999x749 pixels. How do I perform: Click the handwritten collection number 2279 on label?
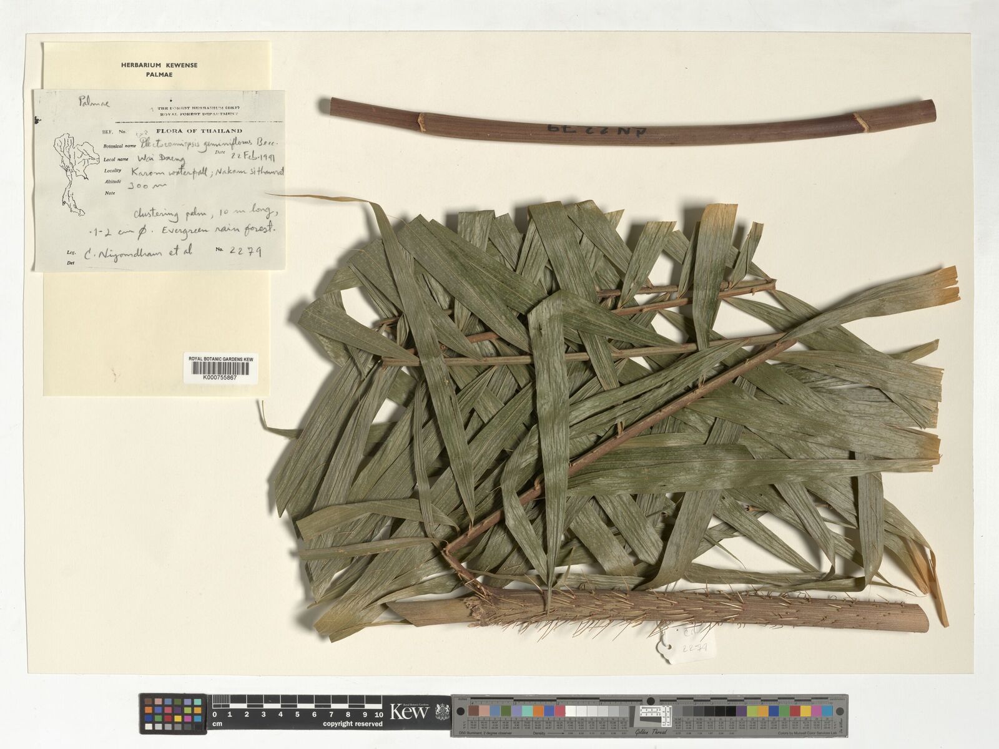(x=244, y=252)
